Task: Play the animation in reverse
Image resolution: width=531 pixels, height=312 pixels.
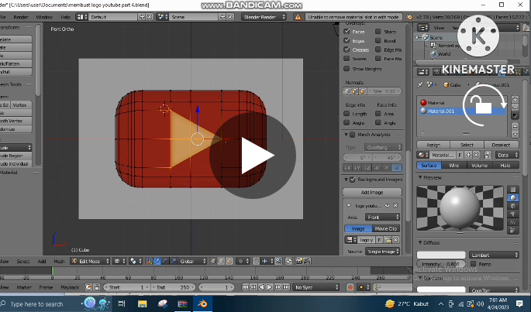Action: pos(261,287)
